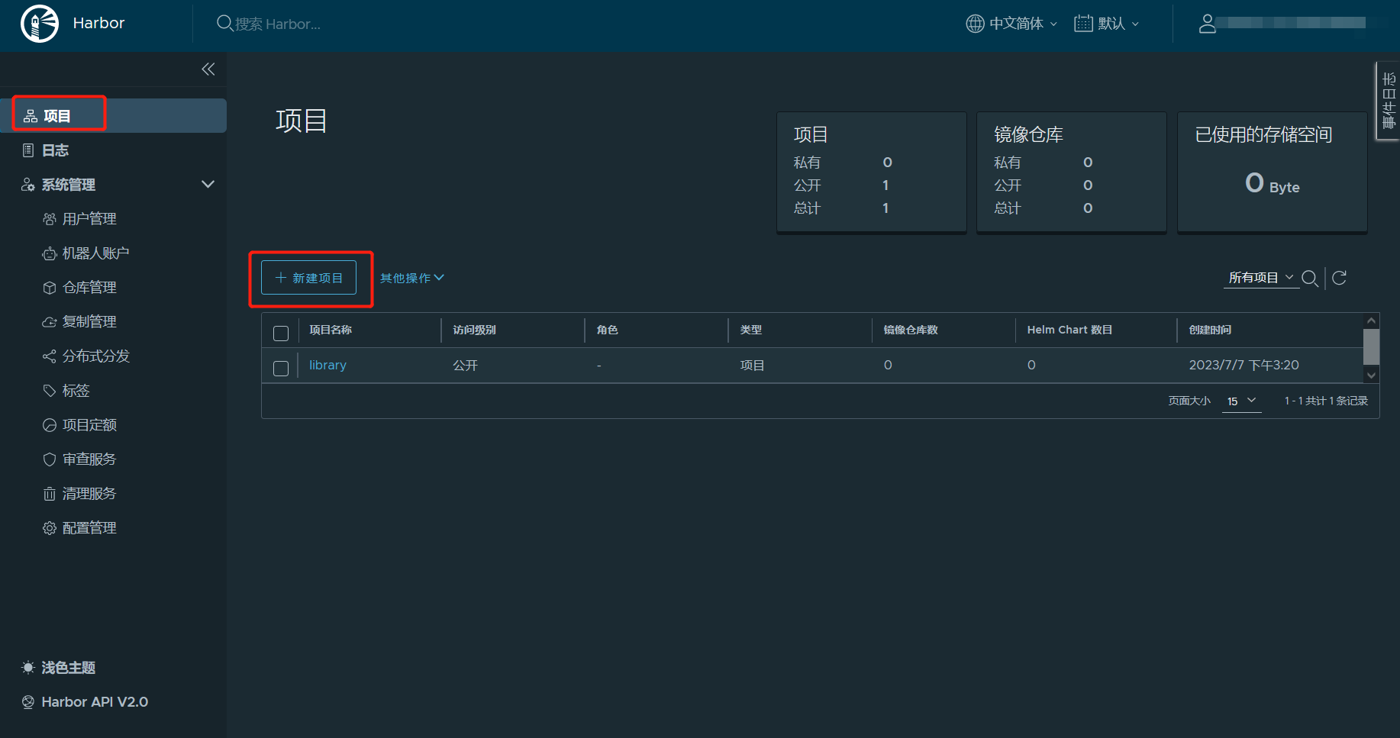
Task: Click the 项目定额 quota icon
Action: (50, 425)
